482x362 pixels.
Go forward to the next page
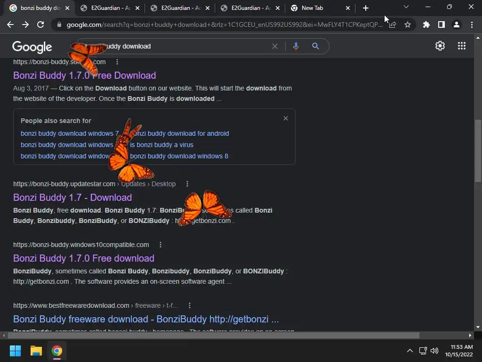pos(25,25)
